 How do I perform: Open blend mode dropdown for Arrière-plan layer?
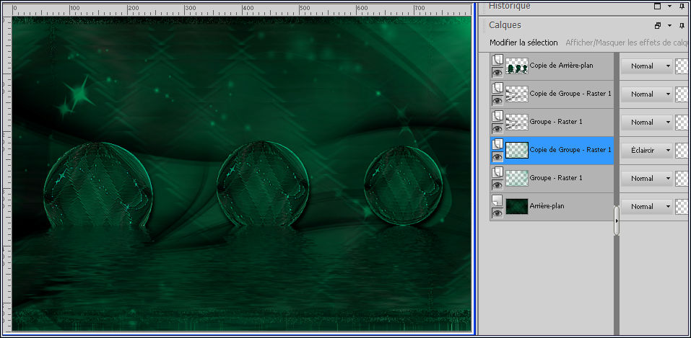(647, 207)
